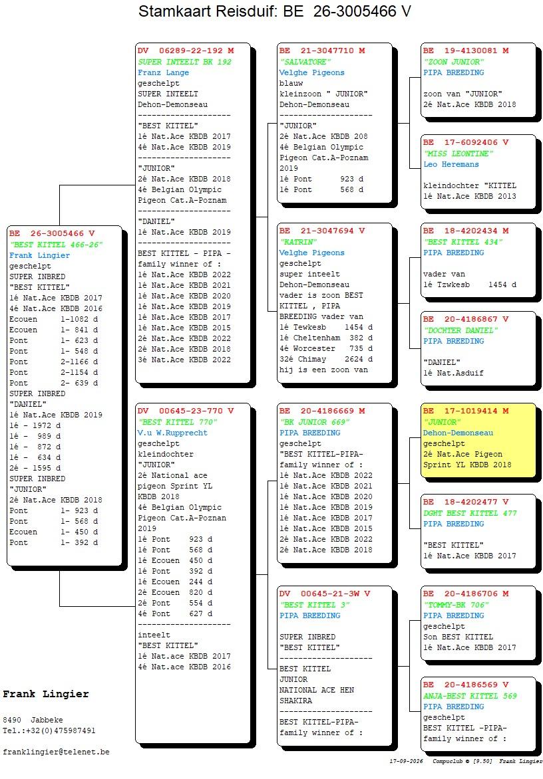543x779 pixels.
Task: Click 'Dehon-Demonseau' in yellow card
Action: coord(458,433)
